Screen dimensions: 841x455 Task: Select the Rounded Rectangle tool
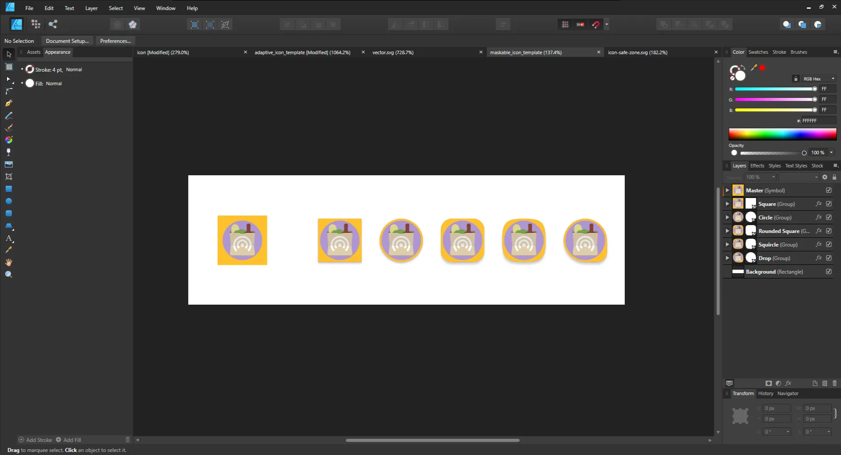(9, 213)
